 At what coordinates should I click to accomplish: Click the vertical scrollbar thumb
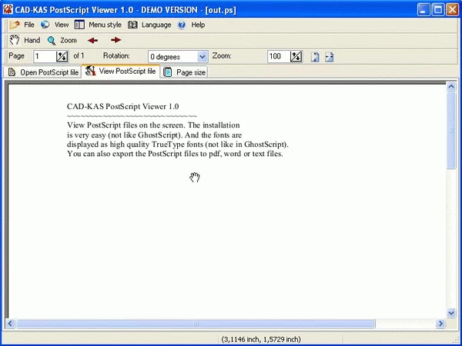[x=451, y=131]
